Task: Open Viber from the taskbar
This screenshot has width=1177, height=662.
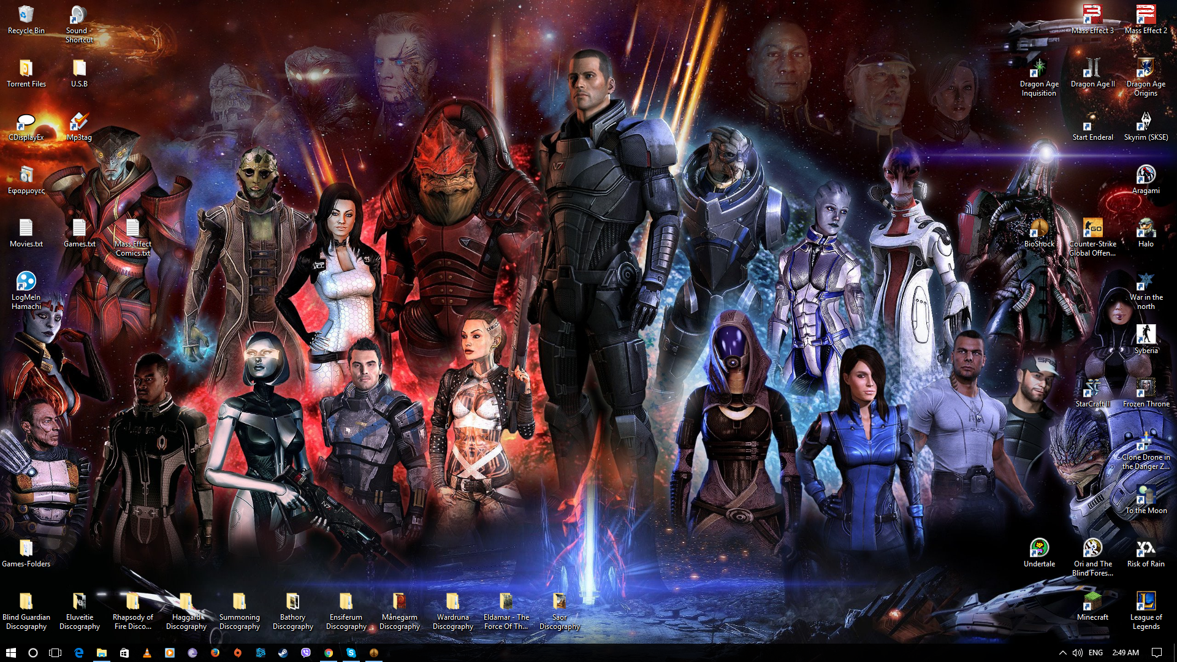Action: (305, 653)
